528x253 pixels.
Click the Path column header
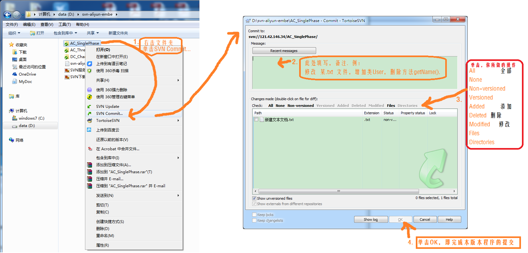(x=307, y=113)
